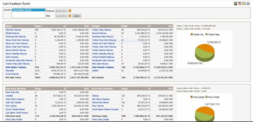Open the Senet Tahsilat İşlemi link
This screenshot has height=122, width=253.
click(15, 109)
